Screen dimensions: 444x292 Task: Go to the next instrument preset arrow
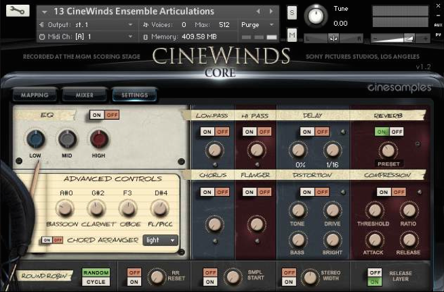271,11
